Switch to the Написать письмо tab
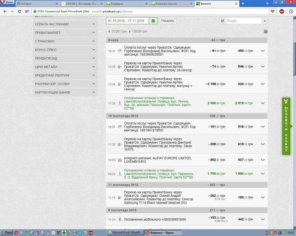Image resolution: width=296 pixels, height=236 pixels. coord(172,4)
